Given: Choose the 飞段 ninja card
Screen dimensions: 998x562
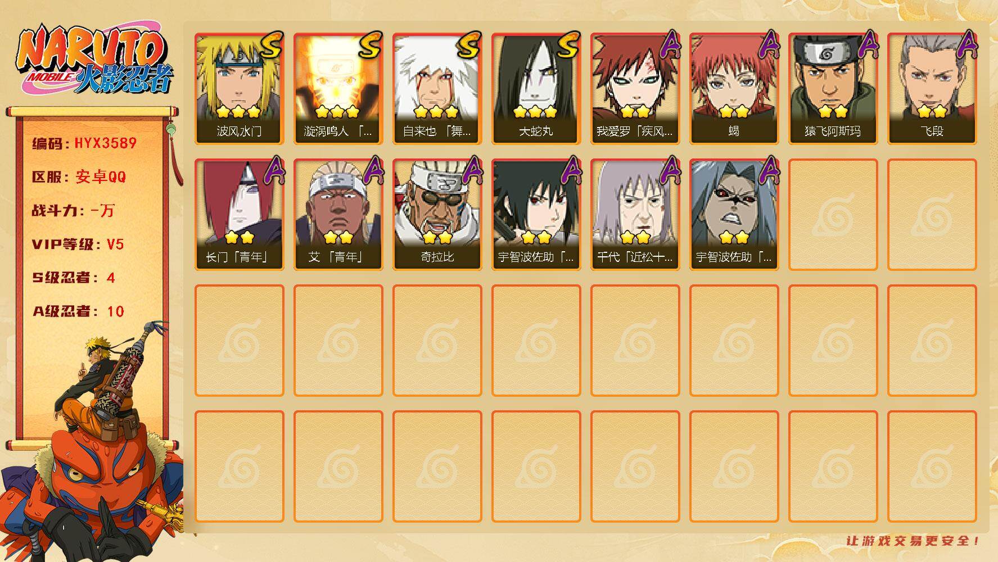Looking at the screenshot, I should point(932,89).
